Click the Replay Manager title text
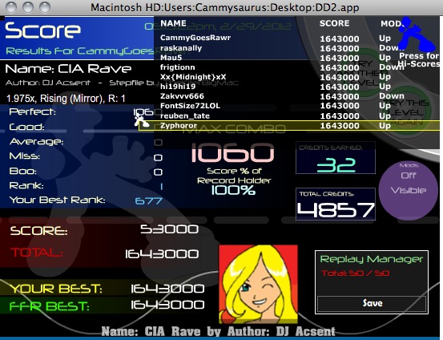443x340 pixels. click(371, 259)
